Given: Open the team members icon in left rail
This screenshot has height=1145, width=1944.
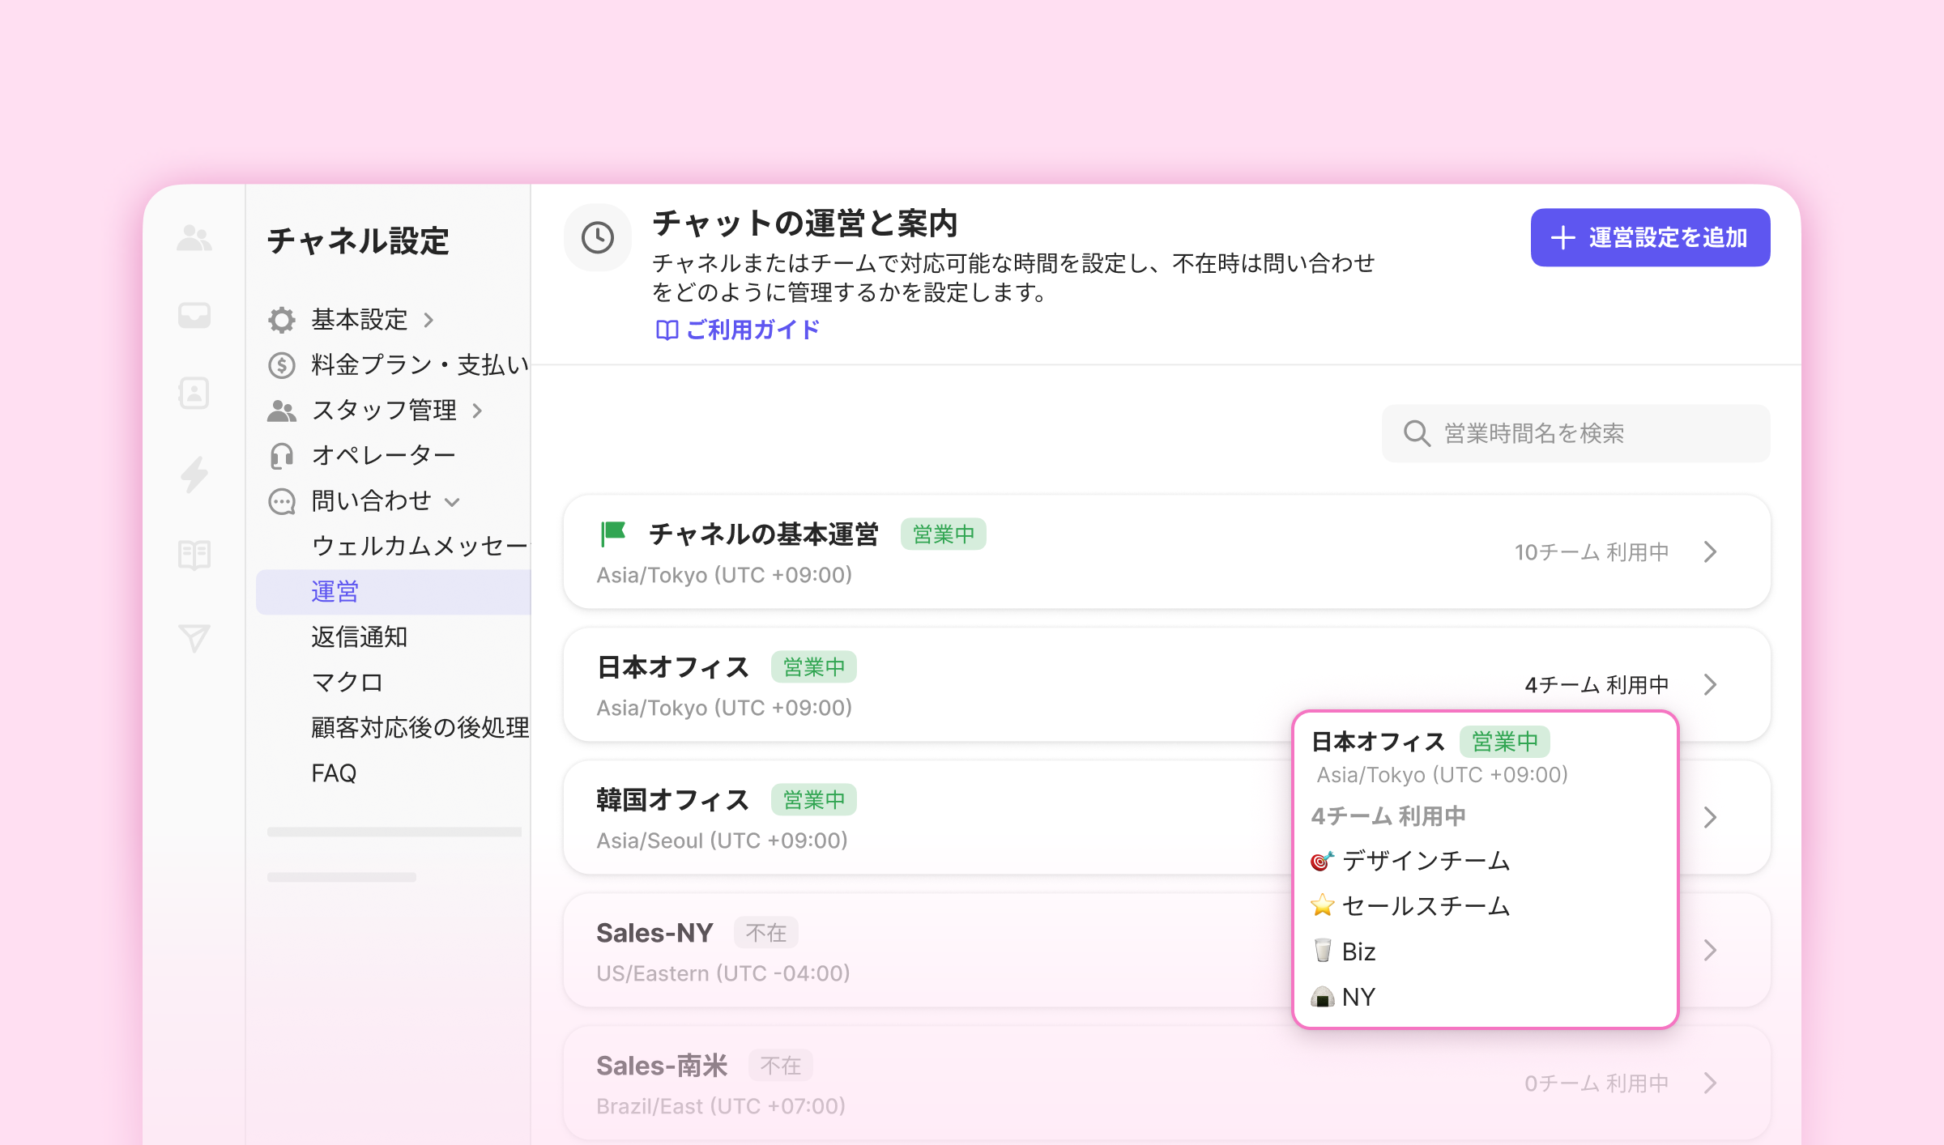Looking at the screenshot, I should pos(194,238).
